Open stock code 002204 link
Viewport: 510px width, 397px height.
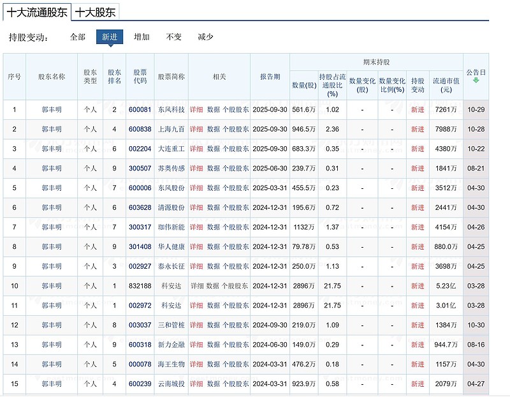(140, 149)
